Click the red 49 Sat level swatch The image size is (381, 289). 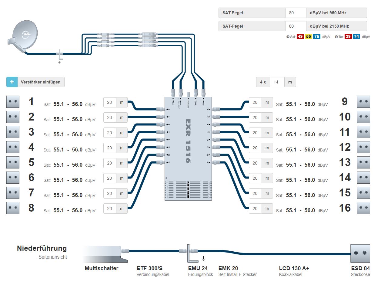coord(300,37)
